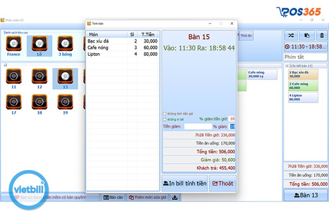Open table 19 icon
The image size is (329, 219).
[x=65, y=102]
